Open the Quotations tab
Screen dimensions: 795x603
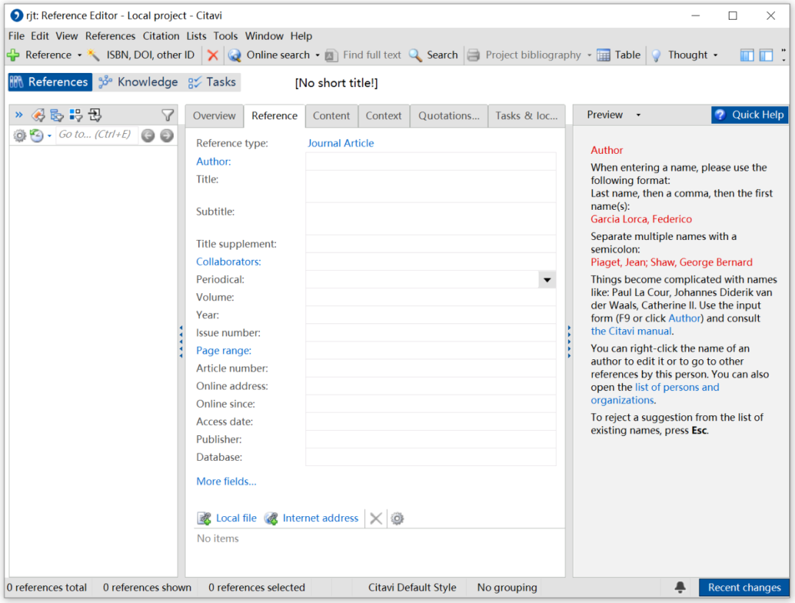point(449,116)
